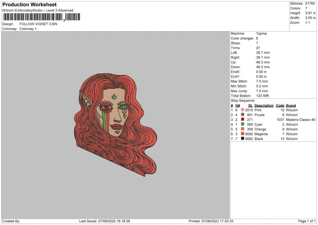Click the Code column header
This screenshot has width=318, height=225.
(x=280, y=105)
